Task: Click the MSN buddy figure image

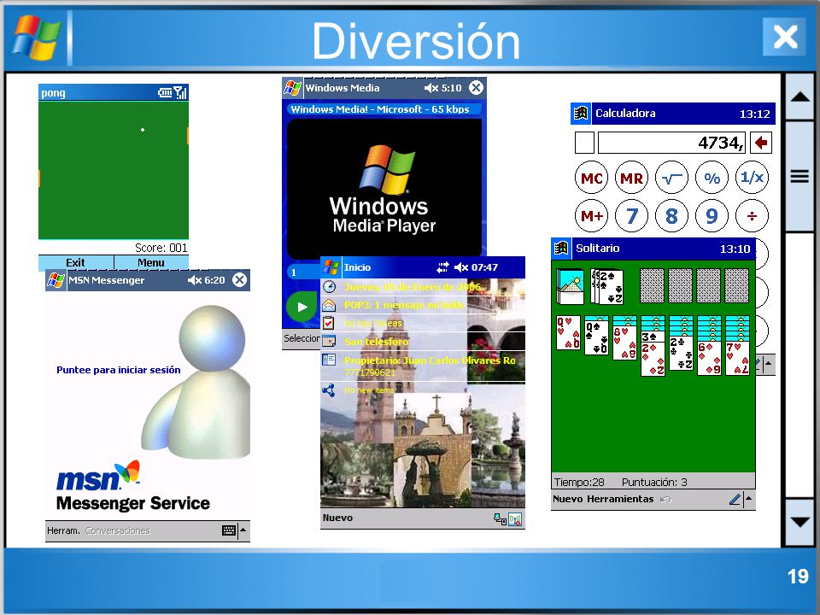Action: [196, 382]
